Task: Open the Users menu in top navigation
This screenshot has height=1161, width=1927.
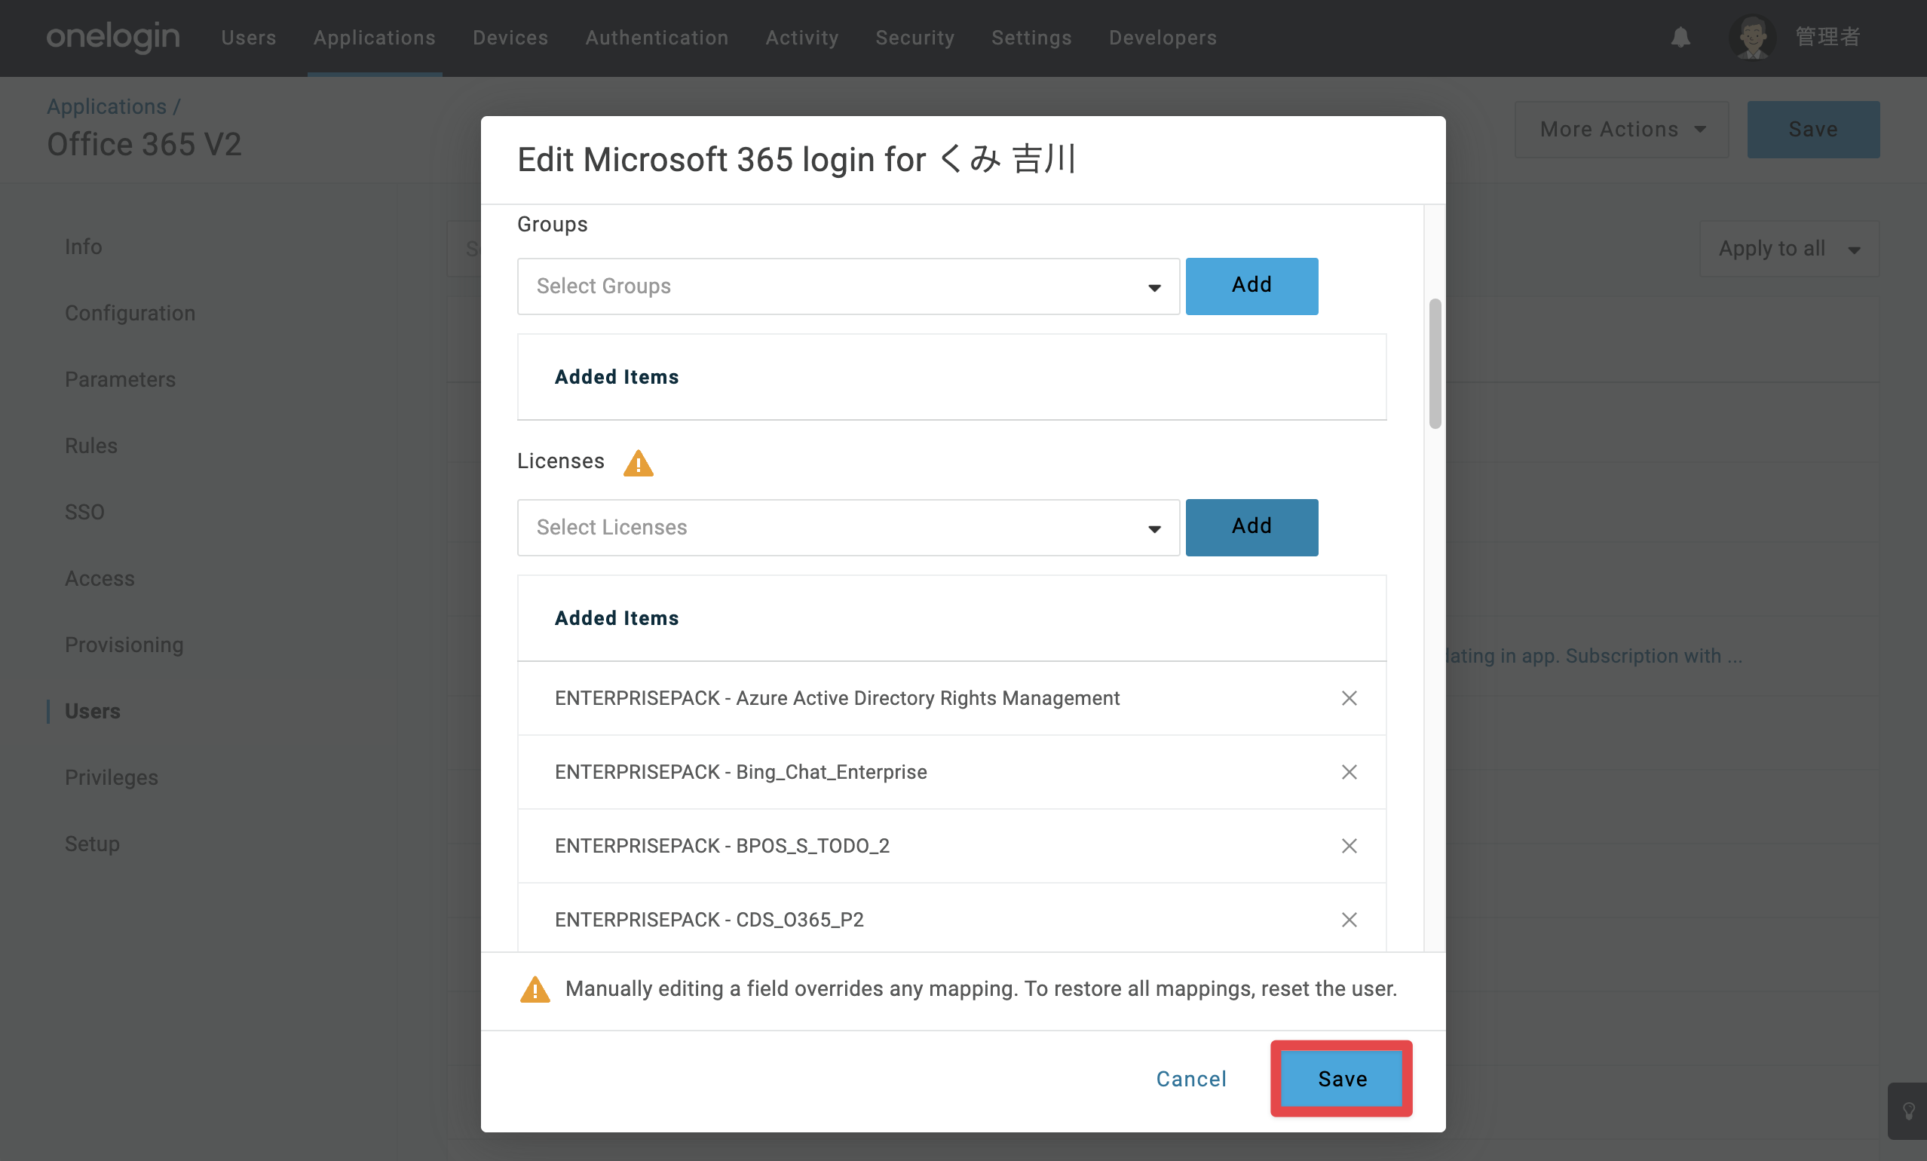Action: coord(249,38)
